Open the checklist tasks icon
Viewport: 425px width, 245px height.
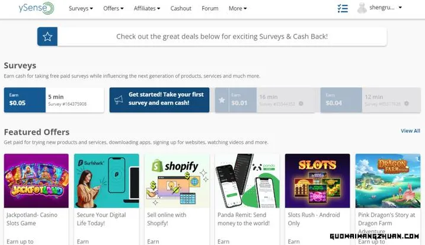pos(343,8)
